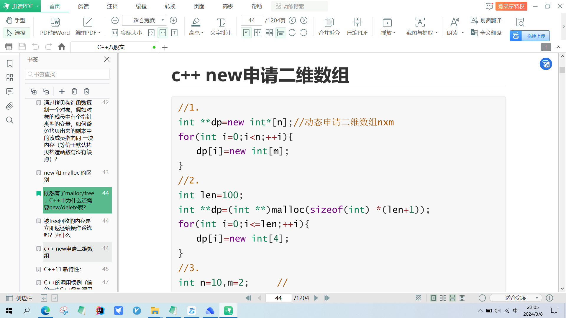566x318 pixels.
Task: Open the comments panel in sidebar
Action: tap(10, 92)
